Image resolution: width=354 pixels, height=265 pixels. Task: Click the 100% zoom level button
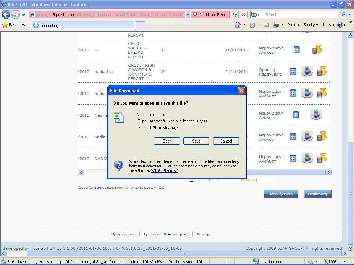[x=331, y=262]
